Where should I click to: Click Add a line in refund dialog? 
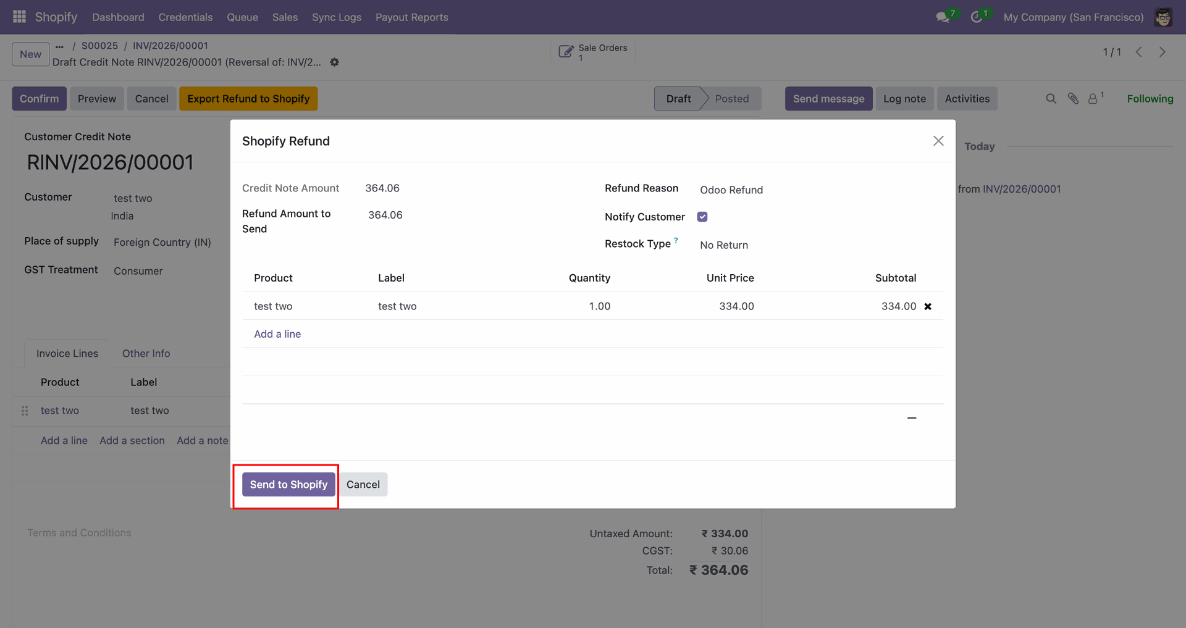coord(277,334)
